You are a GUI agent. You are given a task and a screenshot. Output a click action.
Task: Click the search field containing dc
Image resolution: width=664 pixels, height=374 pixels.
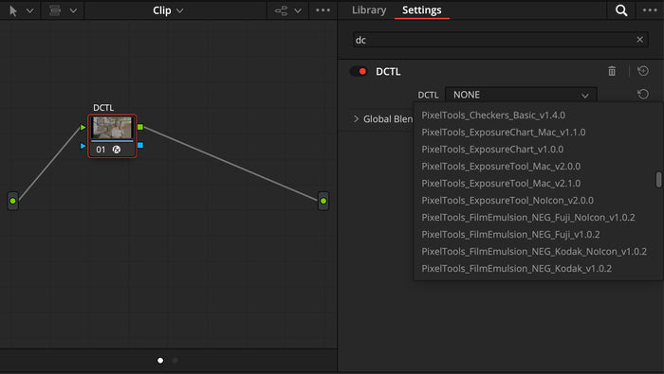tap(501, 40)
